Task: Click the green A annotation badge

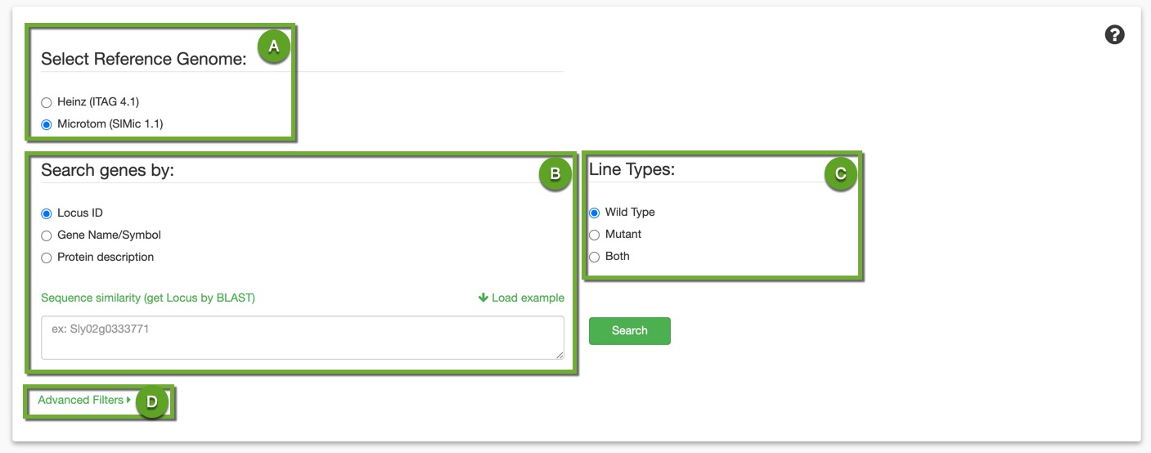Action: [274, 47]
